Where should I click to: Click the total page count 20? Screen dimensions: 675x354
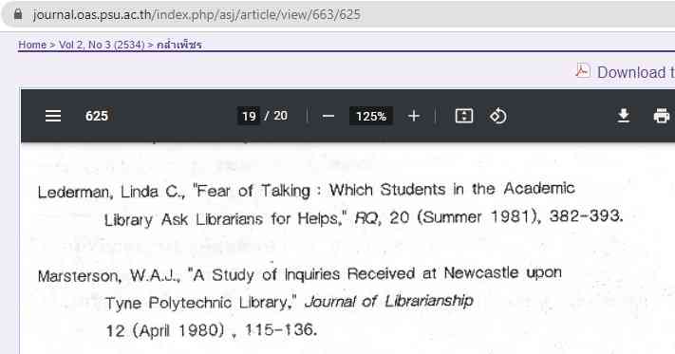[x=281, y=116]
